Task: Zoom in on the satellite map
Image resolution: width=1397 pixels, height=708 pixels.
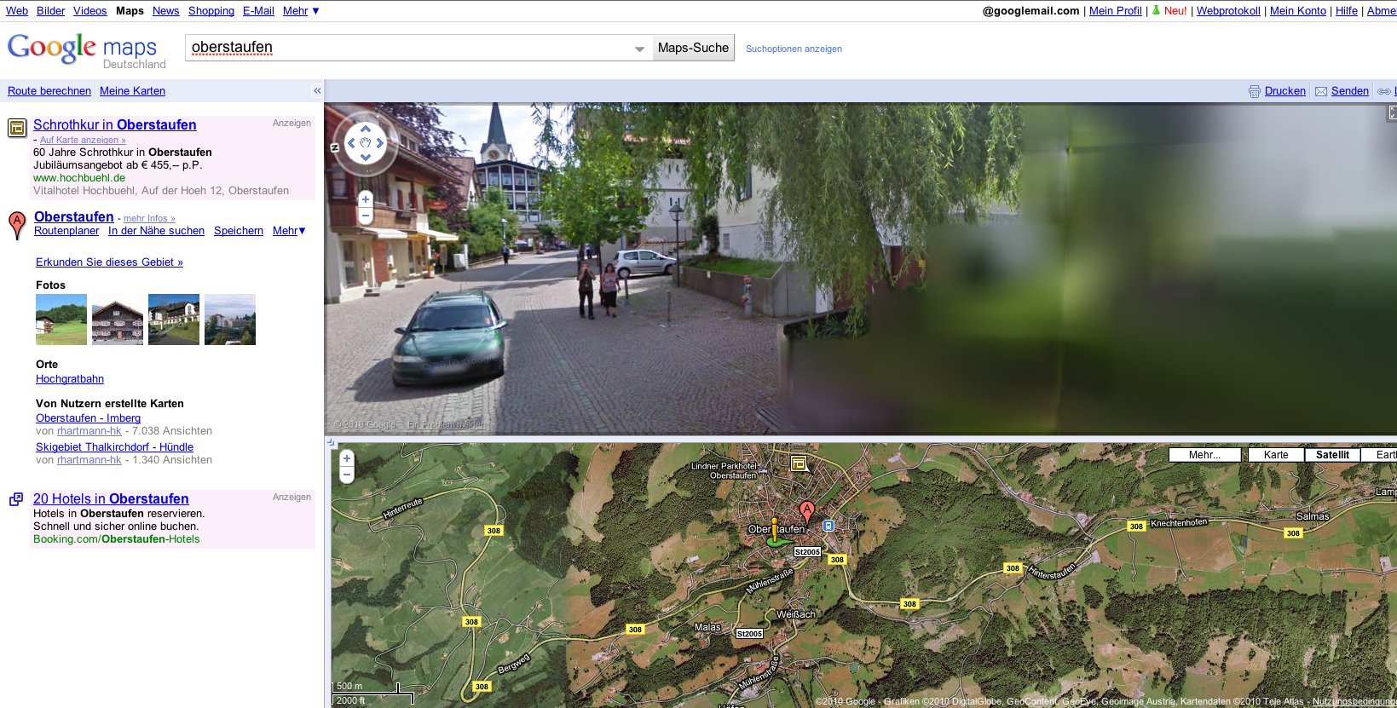Action: (x=346, y=458)
